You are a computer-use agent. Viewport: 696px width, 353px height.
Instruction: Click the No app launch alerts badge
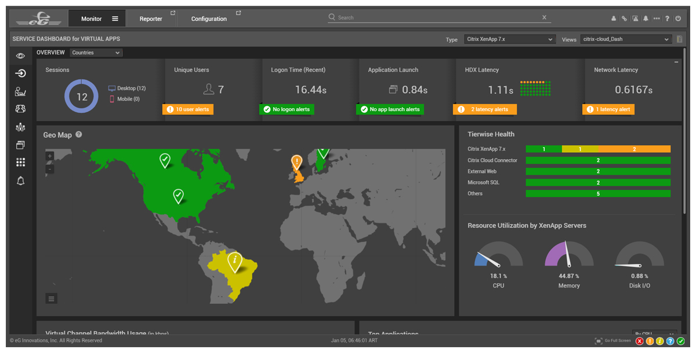(x=390, y=109)
